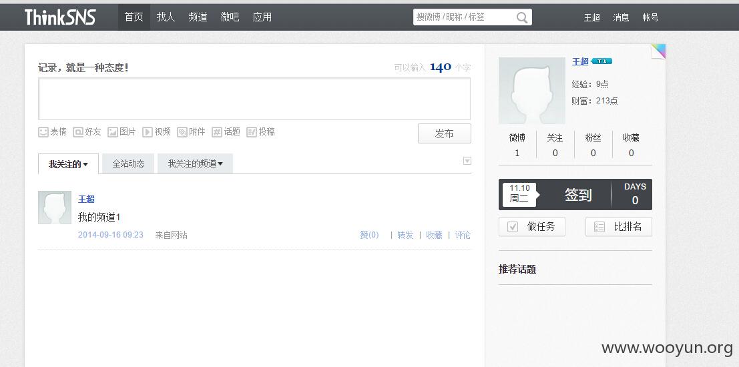Insert a topic using 话题
Screen dimensions: 739x367
(226, 132)
